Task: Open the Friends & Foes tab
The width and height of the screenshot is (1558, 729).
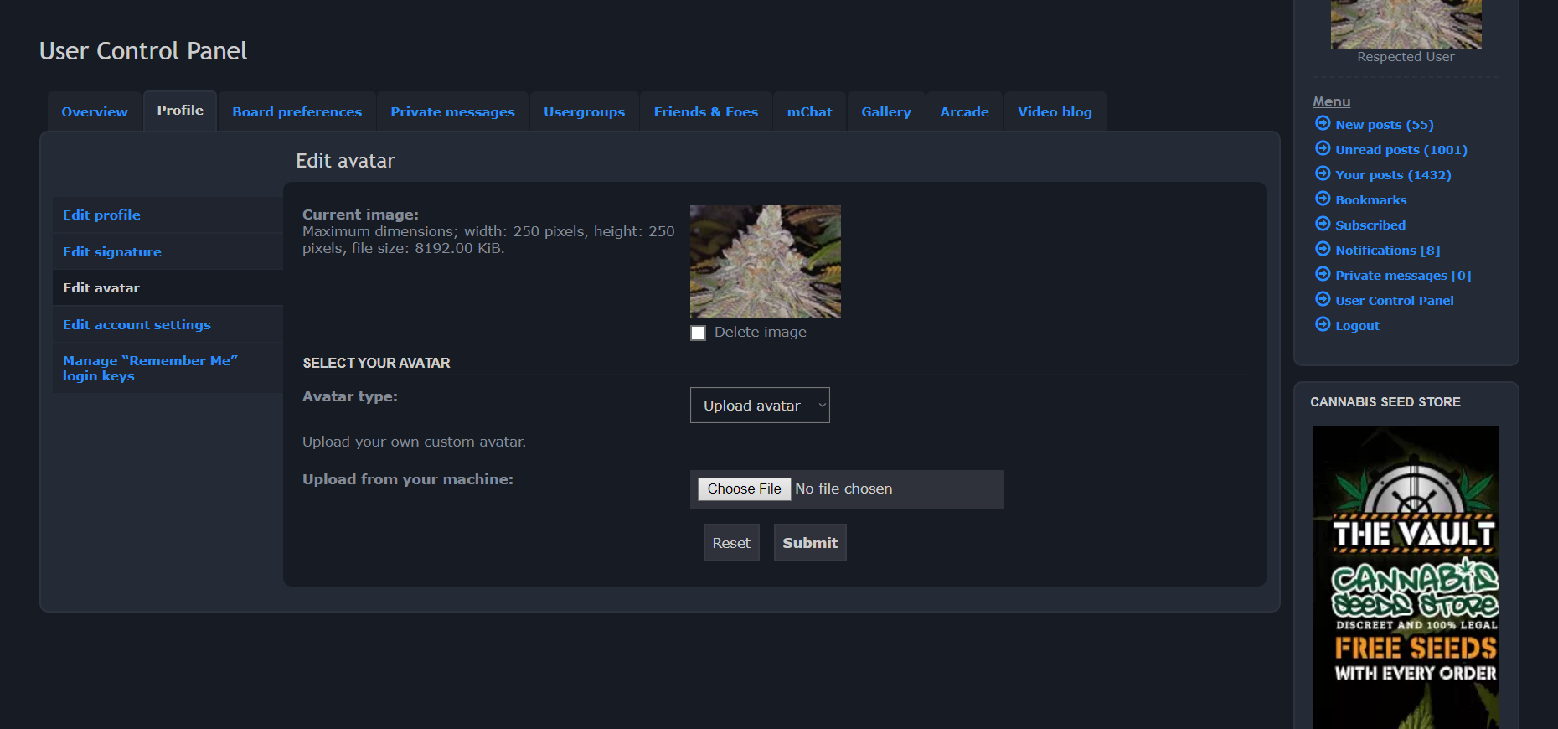Action: [705, 112]
